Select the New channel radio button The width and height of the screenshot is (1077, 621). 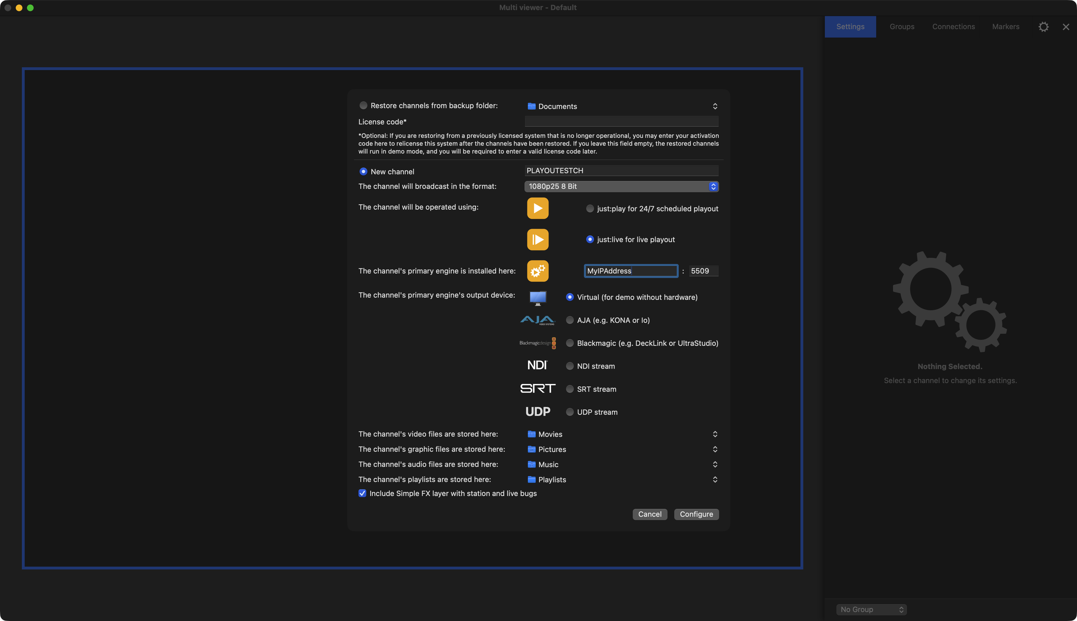point(363,172)
